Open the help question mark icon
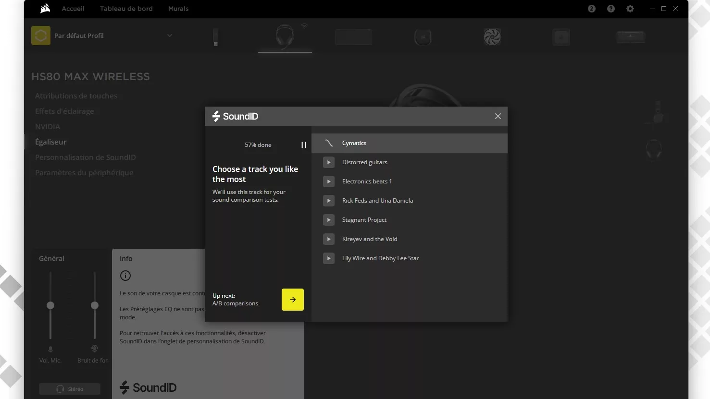This screenshot has height=399, width=710. (x=611, y=9)
